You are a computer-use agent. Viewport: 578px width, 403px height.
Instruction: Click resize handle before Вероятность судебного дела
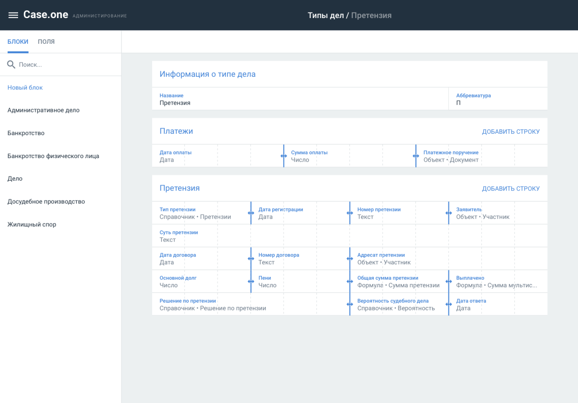tap(350, 304)
